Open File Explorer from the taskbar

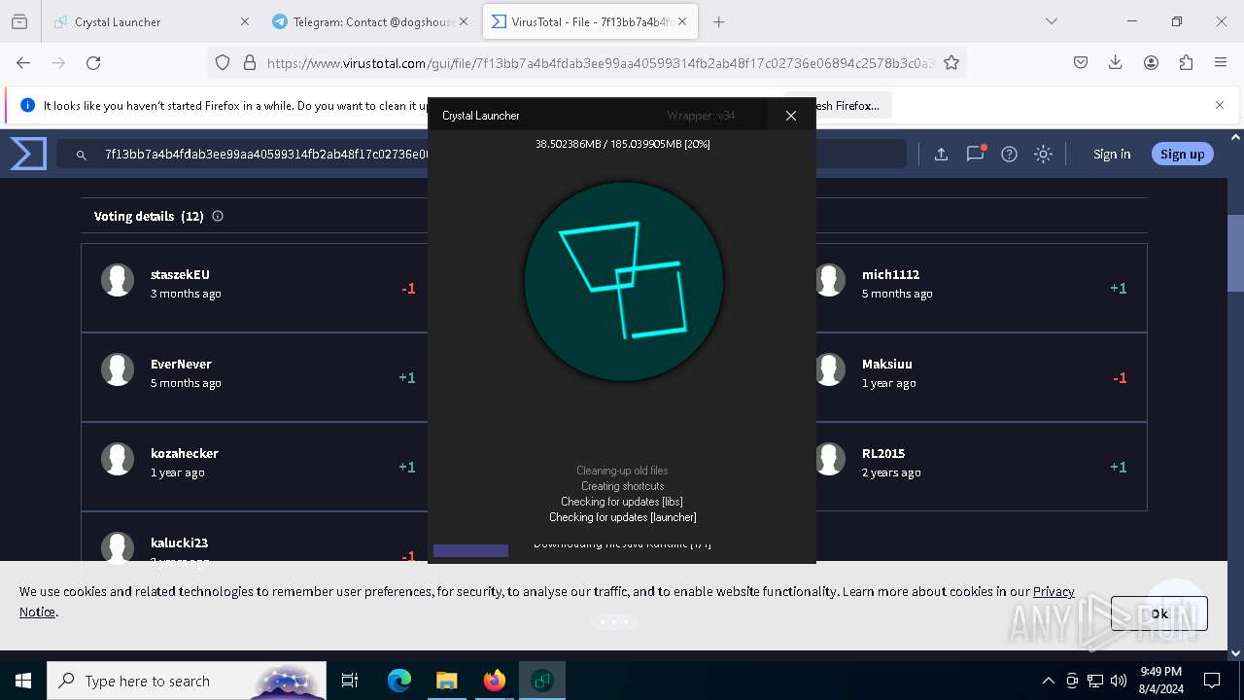447,681
